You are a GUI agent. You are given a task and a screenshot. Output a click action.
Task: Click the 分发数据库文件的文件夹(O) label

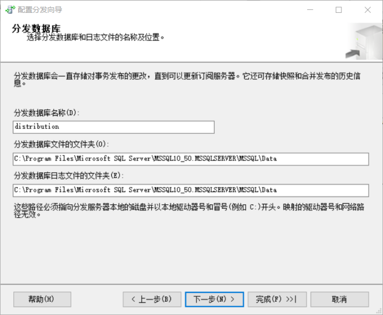pos(61,144)
